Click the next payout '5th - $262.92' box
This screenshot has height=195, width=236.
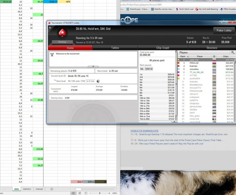[146, 69]
